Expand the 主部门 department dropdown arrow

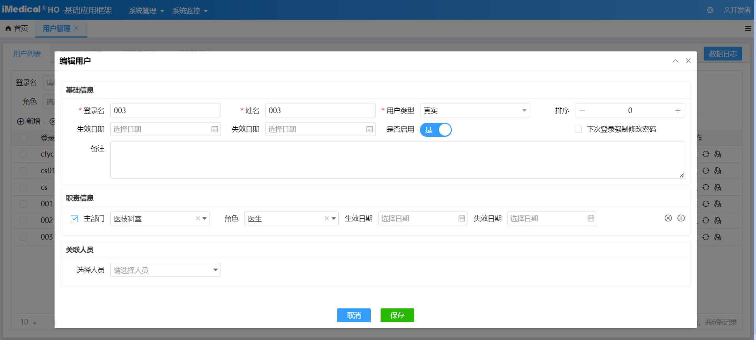205,218
